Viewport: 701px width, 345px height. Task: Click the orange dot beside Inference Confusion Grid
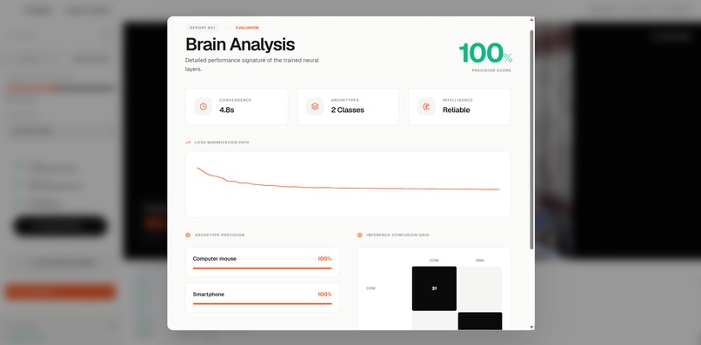360,235
